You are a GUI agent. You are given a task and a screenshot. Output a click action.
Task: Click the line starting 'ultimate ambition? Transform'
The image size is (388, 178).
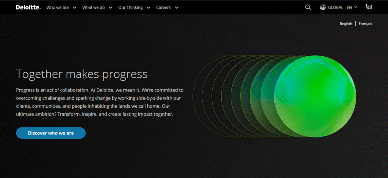coord(94,115)
